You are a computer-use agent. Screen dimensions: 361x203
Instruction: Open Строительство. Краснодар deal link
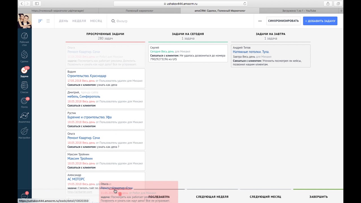[x=87, y=76]
